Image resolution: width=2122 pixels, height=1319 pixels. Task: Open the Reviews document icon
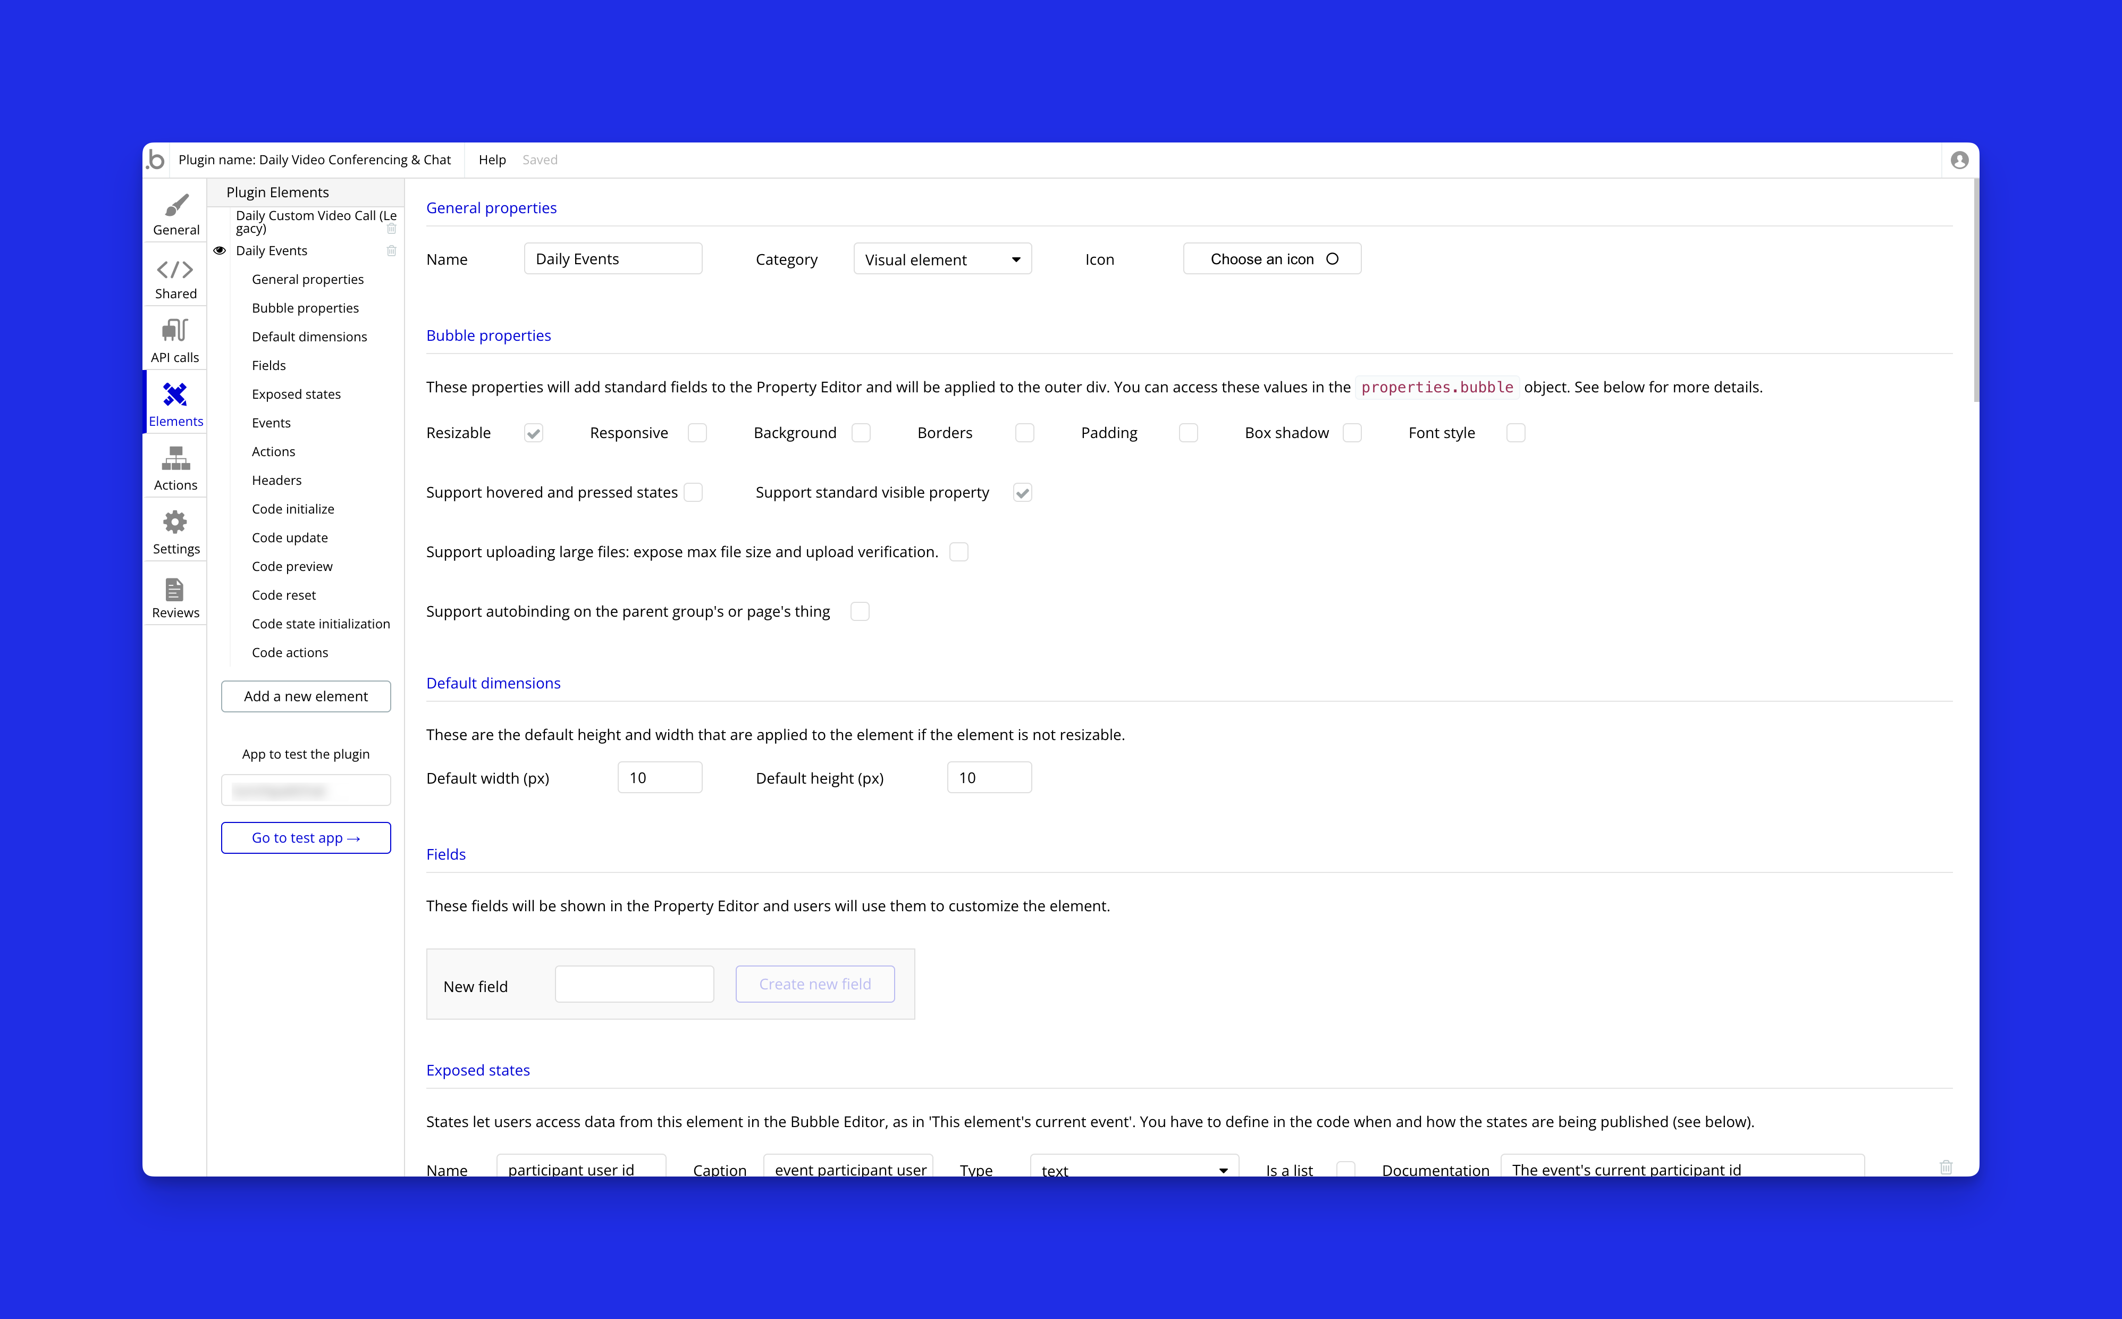[175, 590]
